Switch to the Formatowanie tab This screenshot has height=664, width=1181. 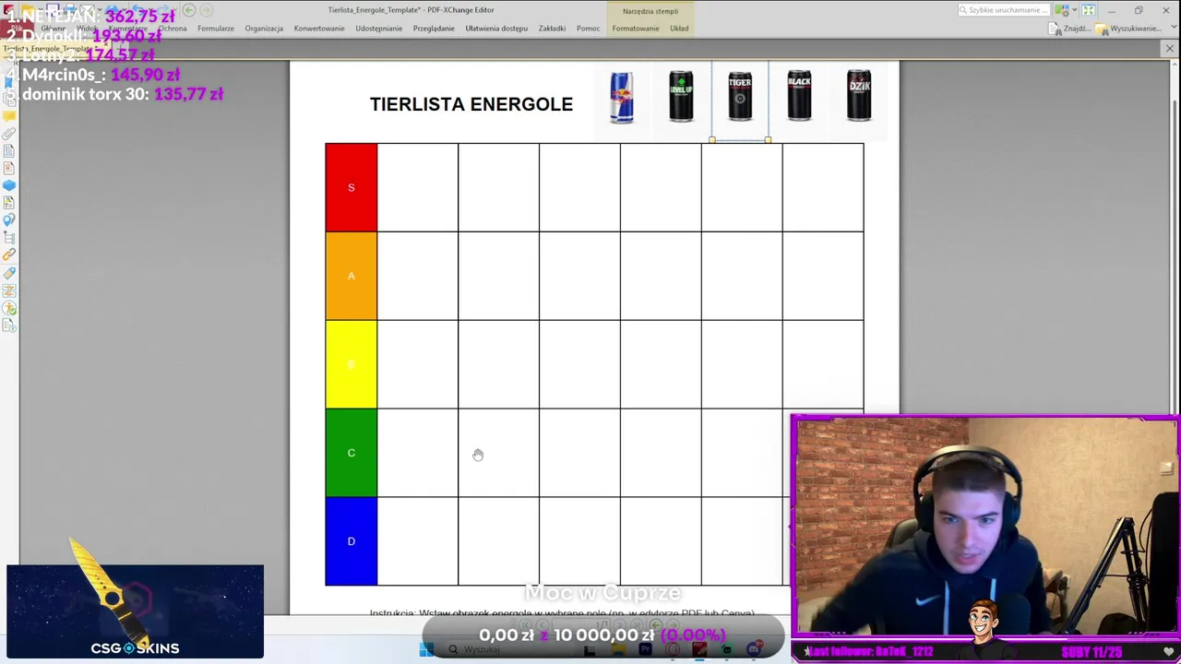[636, 29]
